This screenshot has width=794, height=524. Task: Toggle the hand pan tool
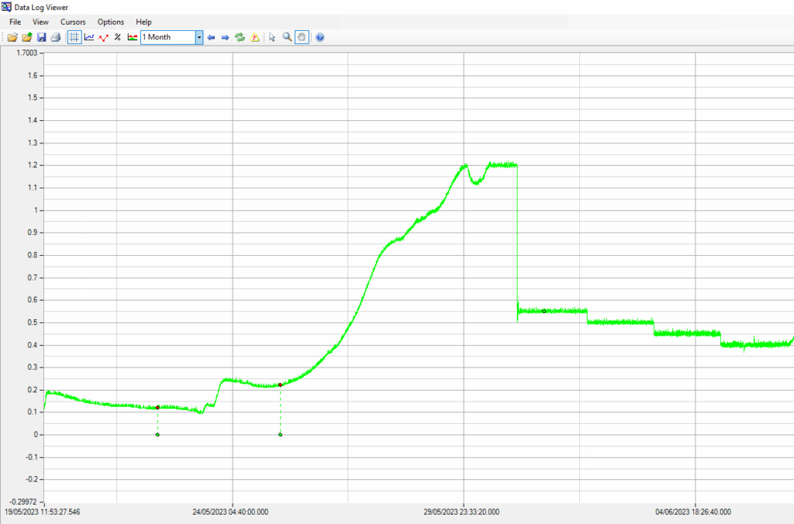point(302,37)
